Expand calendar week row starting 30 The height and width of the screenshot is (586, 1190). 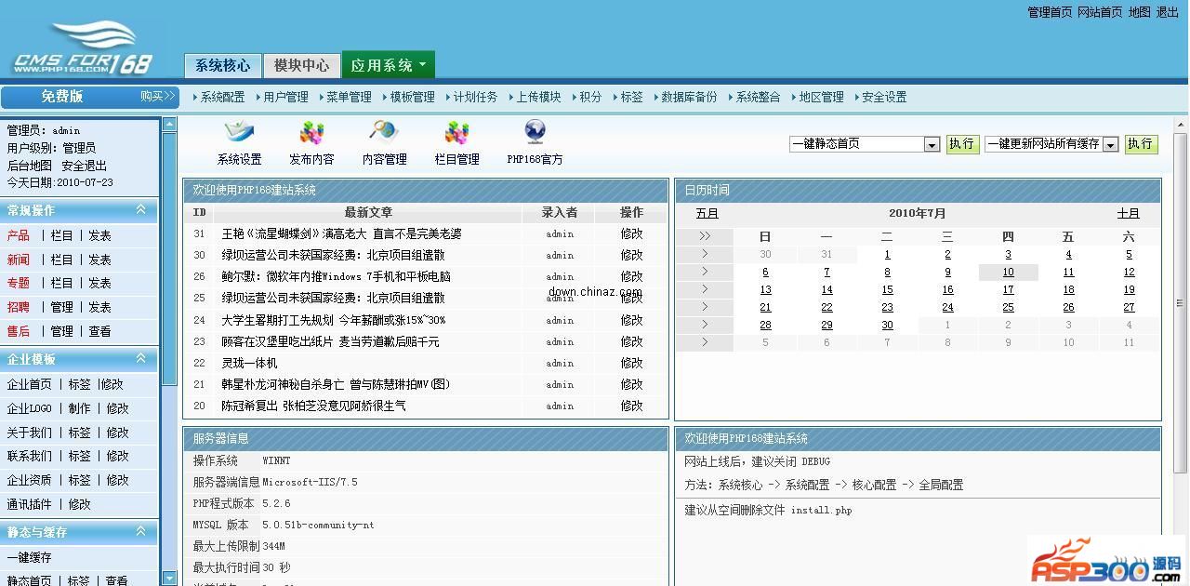pos(705,254)
